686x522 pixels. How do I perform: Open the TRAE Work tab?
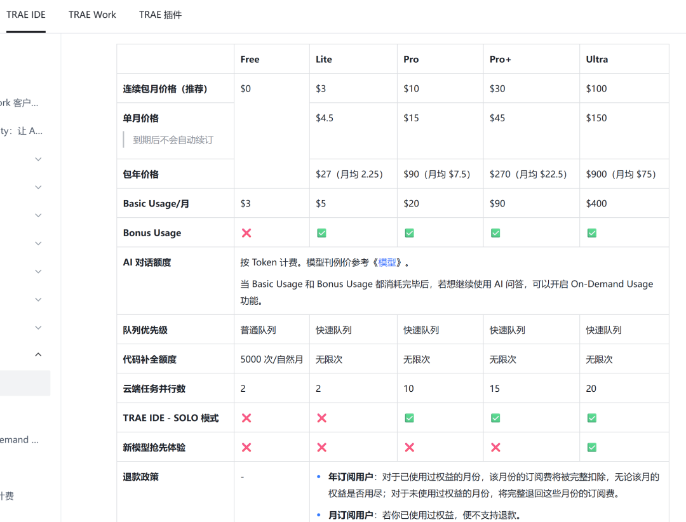92,15
